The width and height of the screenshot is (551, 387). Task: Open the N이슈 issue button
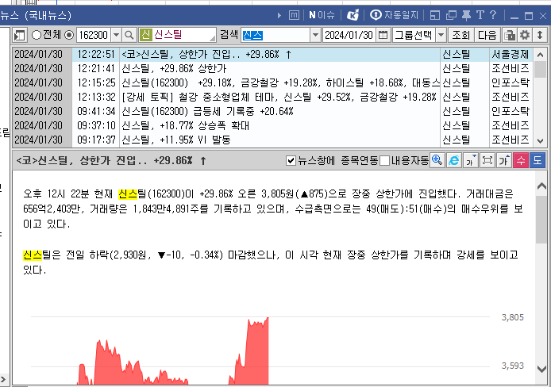click(x=322, y=15)
